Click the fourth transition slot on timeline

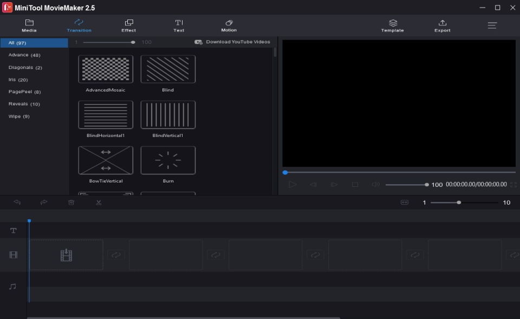click(415, 255)
